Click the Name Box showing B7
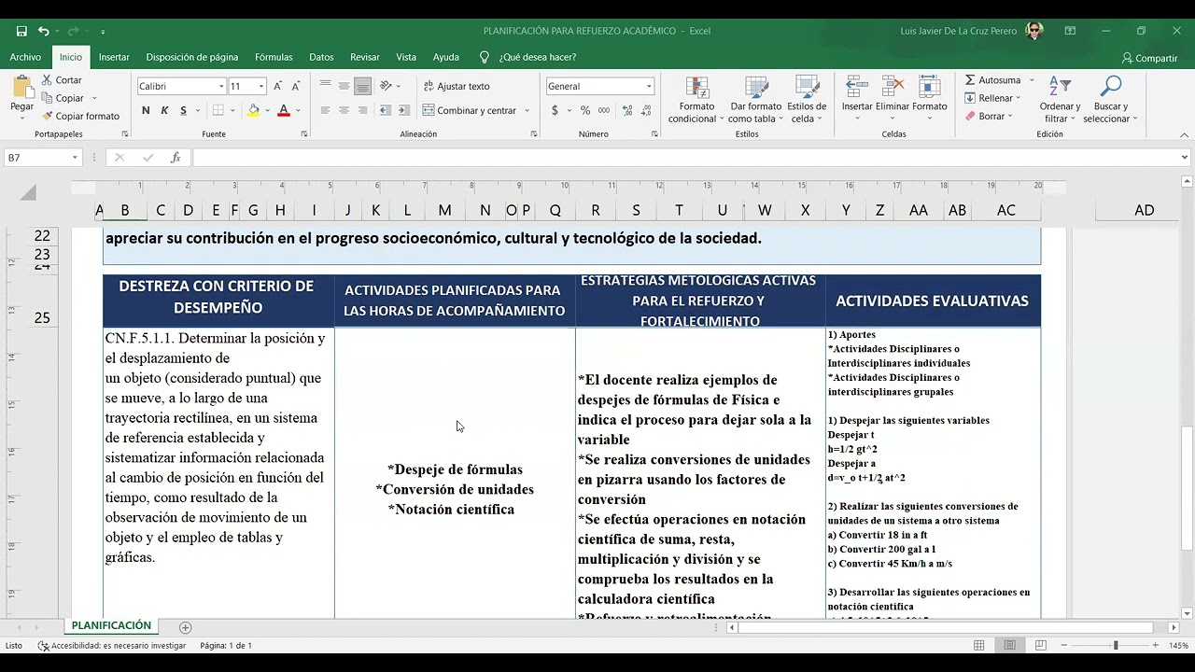The image size is (1195, 672). click(x=42, y=158)
